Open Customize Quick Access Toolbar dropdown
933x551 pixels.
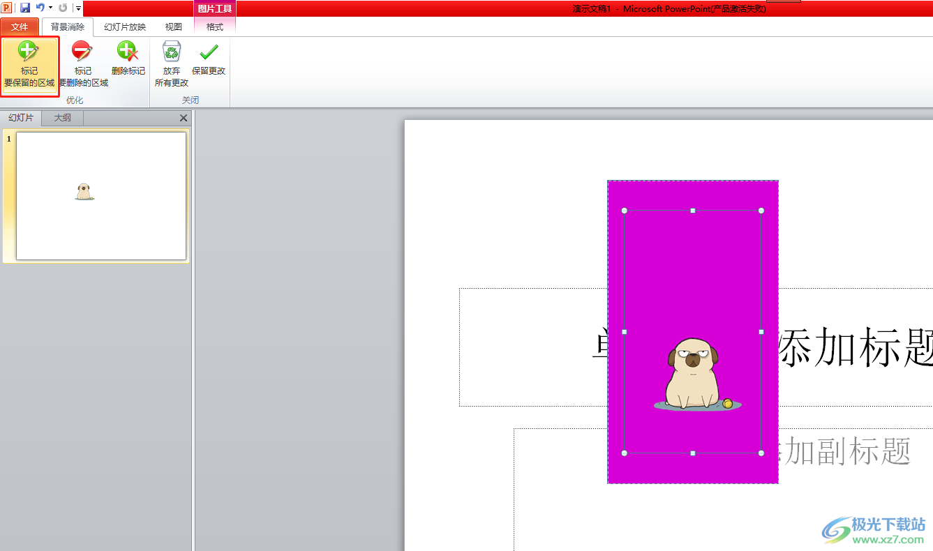click(x=78, y=8)
